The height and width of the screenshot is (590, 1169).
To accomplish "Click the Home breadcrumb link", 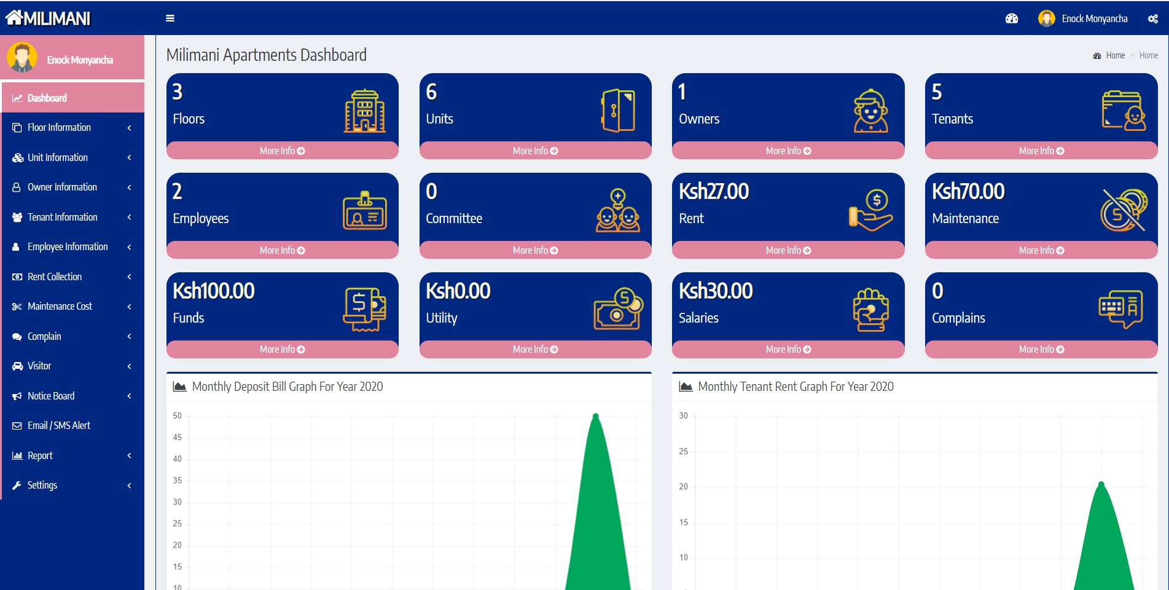I will [1115, 55].
